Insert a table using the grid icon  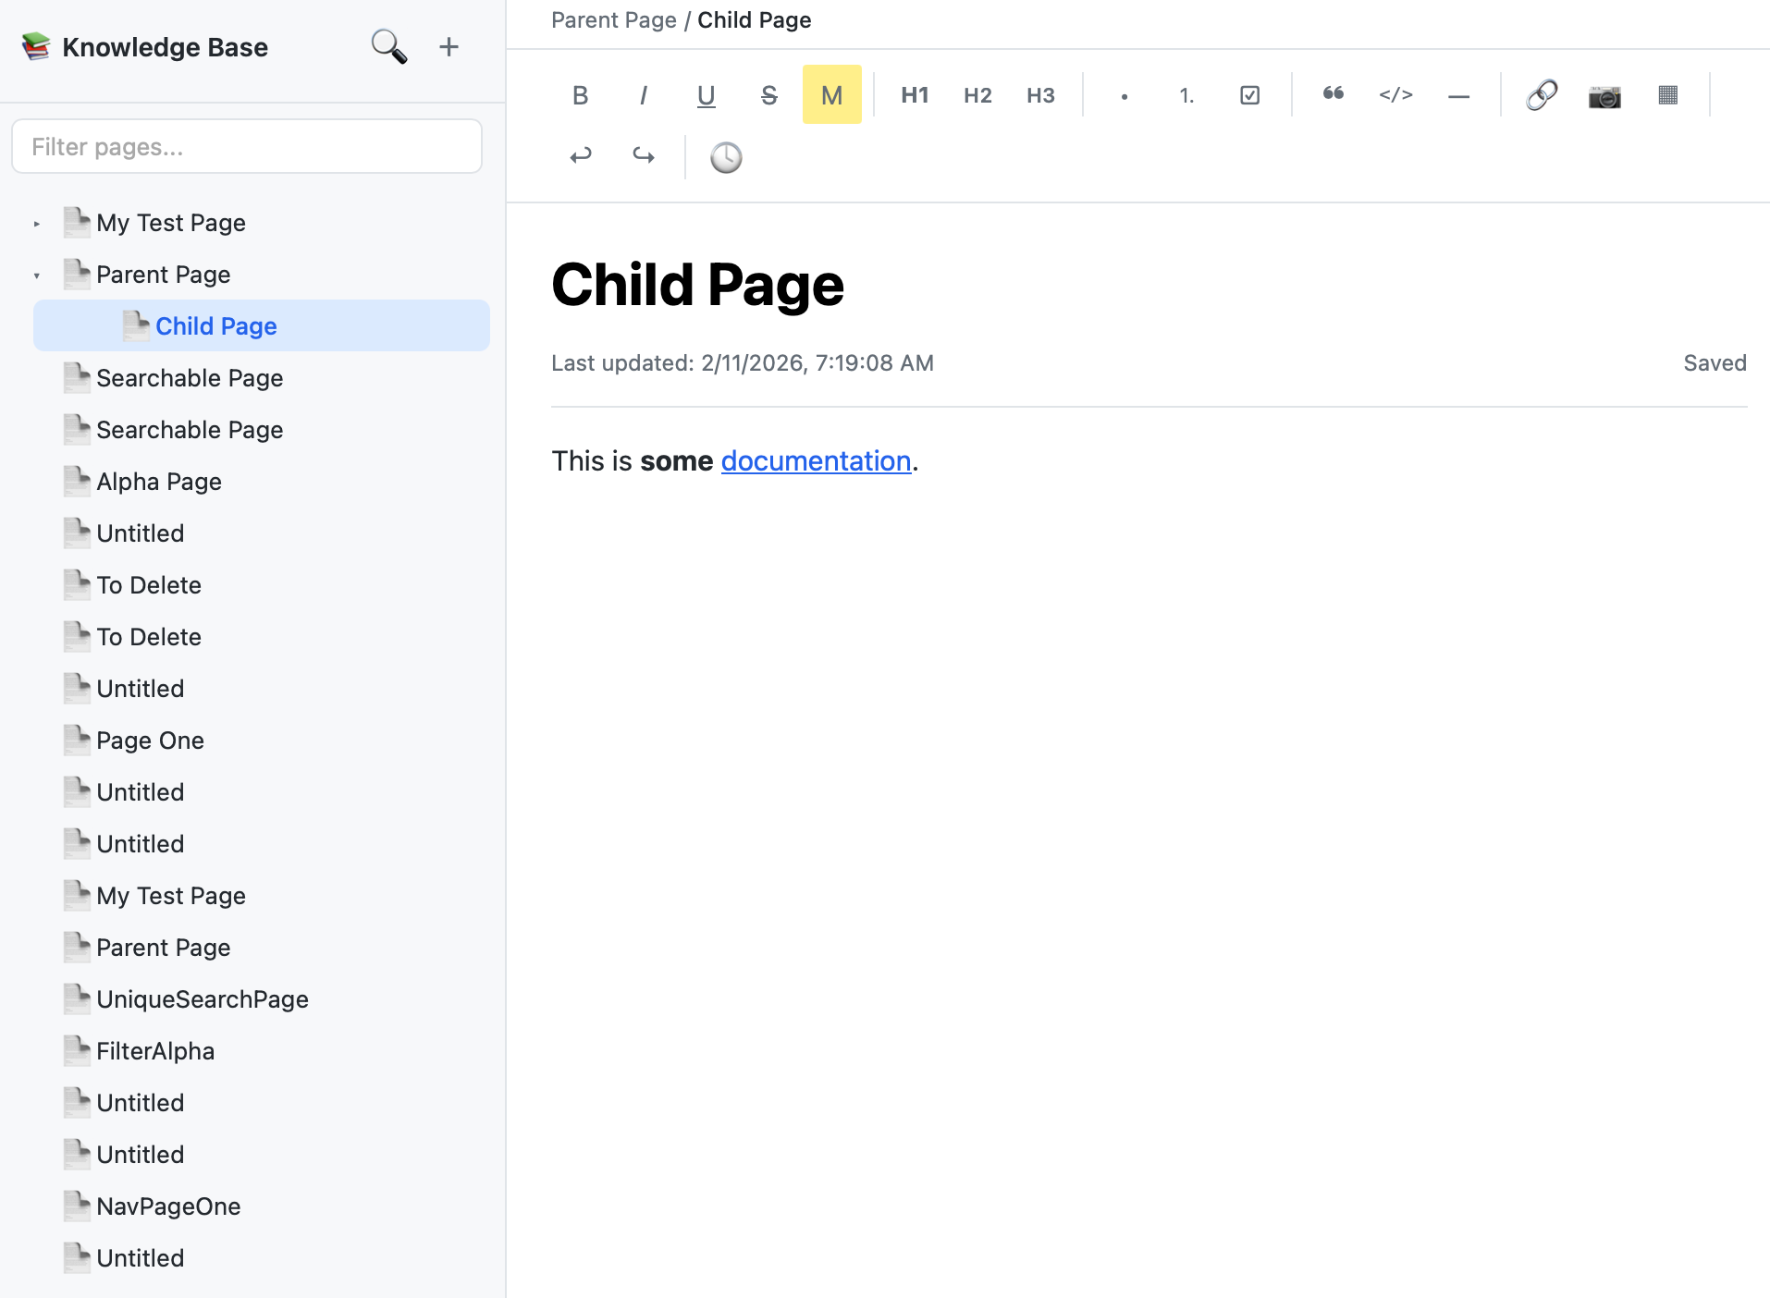coord(1667,94)
